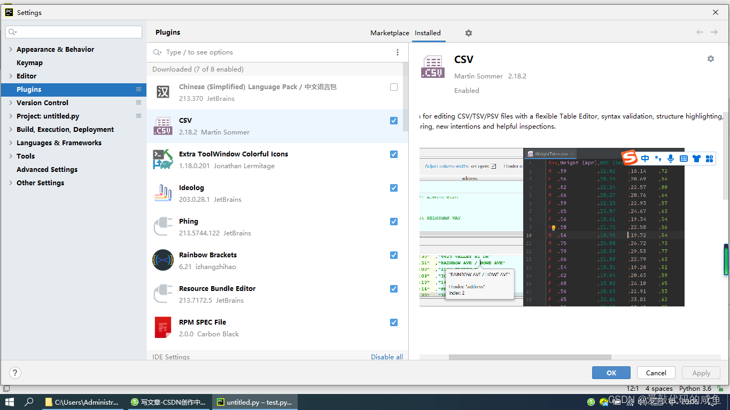Expand Languages & Frameworks
Image resolution: width=730 pixels, height=410 pixels.
click(x=11, y=143)
